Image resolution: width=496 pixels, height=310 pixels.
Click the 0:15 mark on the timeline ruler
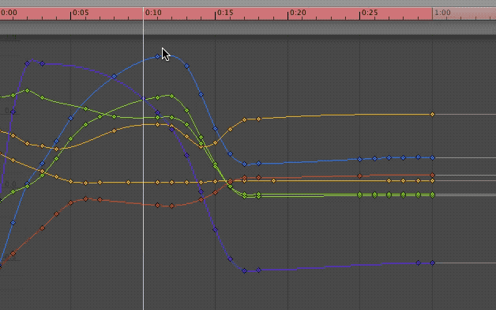point(225,13)
